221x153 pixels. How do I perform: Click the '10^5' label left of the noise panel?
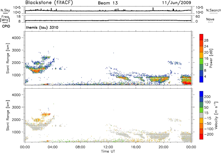[x=17, y=7]
